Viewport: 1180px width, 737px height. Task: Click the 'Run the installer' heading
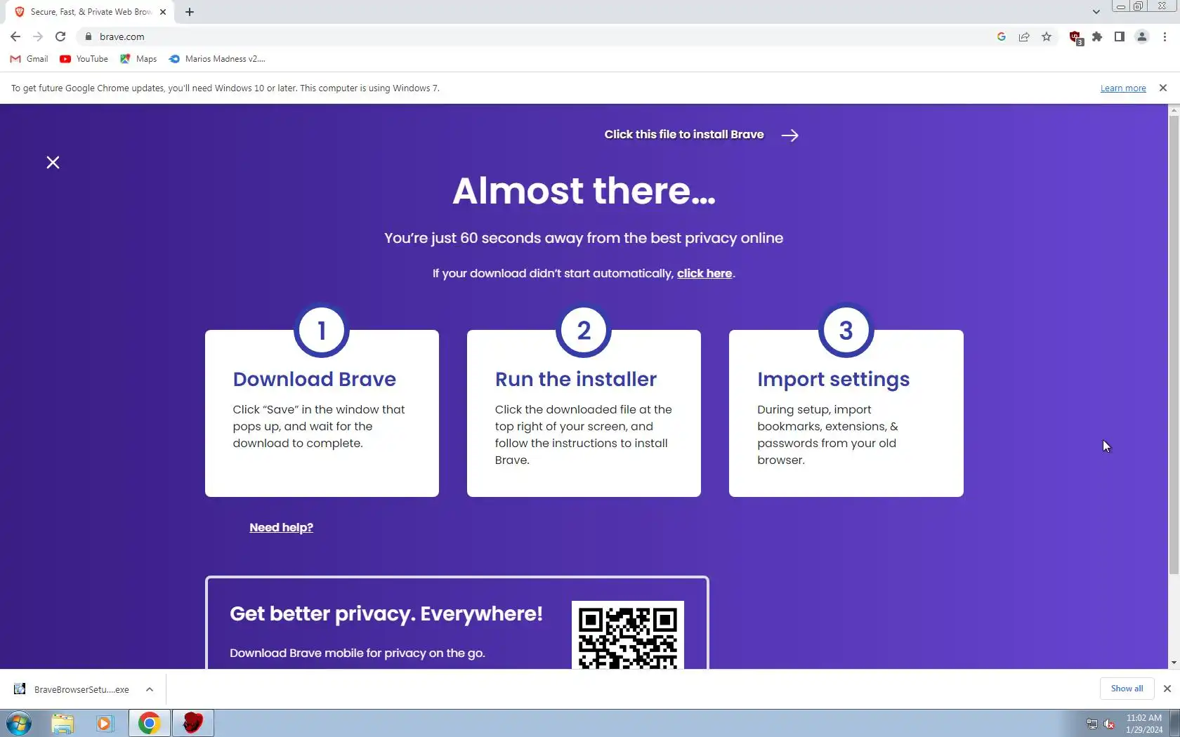coord(576,379)
